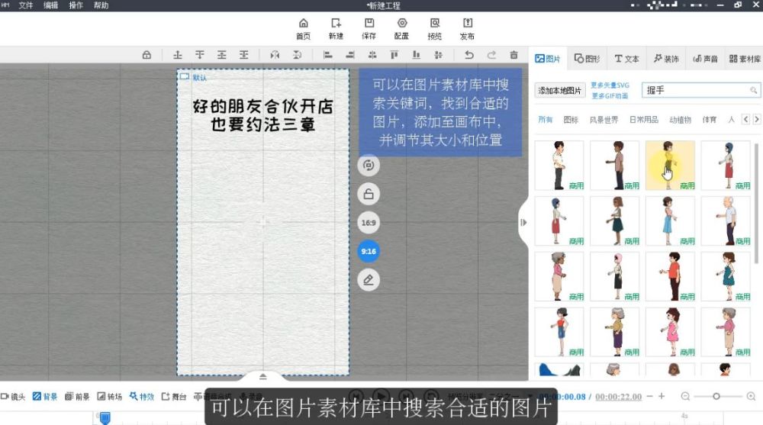Switch to the 图形 tab
The image size is (763, 425).
click(587, 59)
